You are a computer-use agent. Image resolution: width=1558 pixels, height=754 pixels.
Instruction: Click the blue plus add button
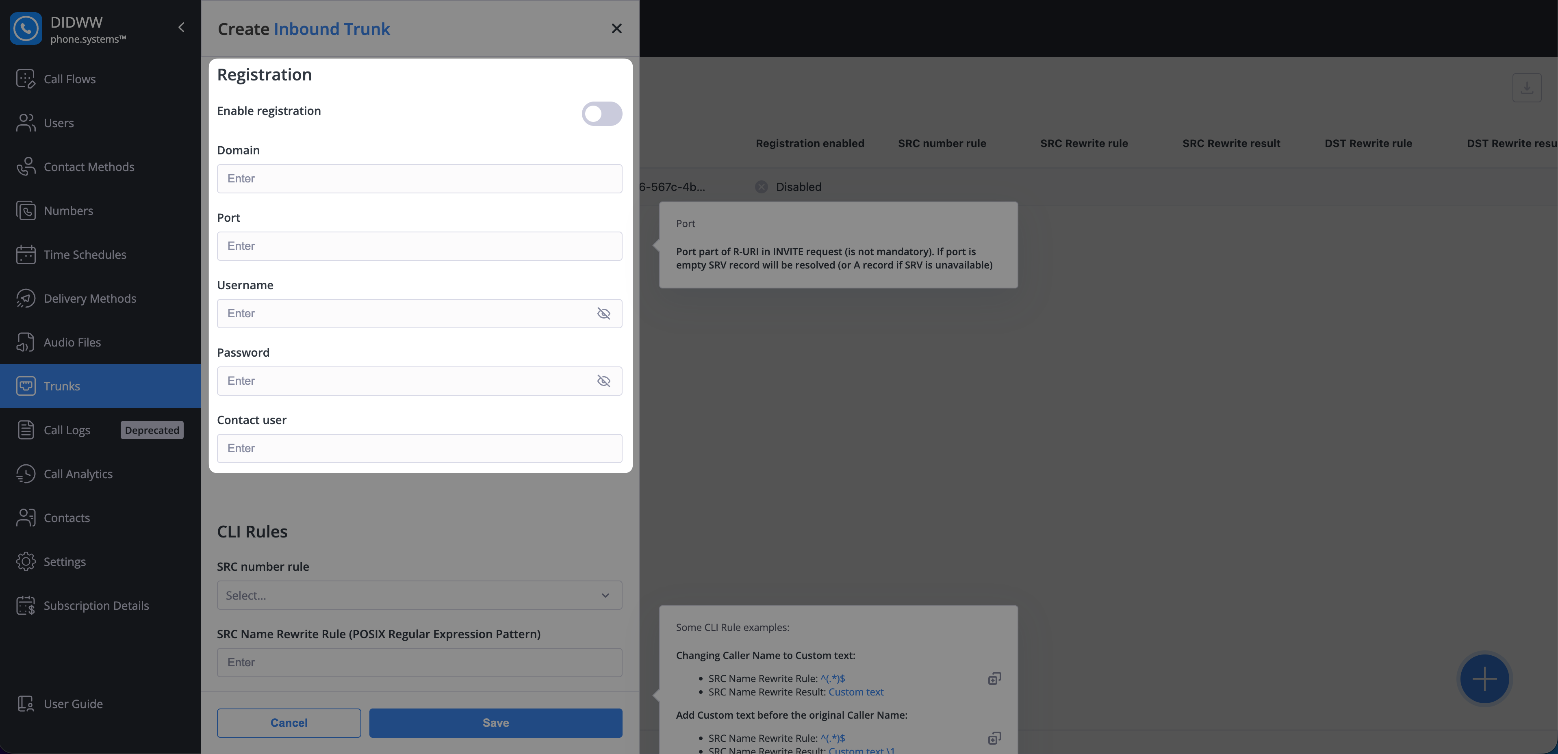[1484, 678]
